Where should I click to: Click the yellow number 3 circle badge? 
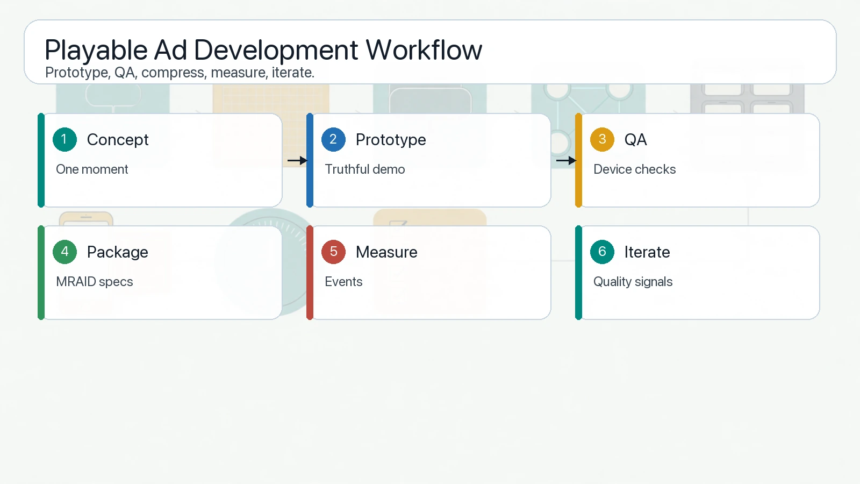[x=602, y=140]
